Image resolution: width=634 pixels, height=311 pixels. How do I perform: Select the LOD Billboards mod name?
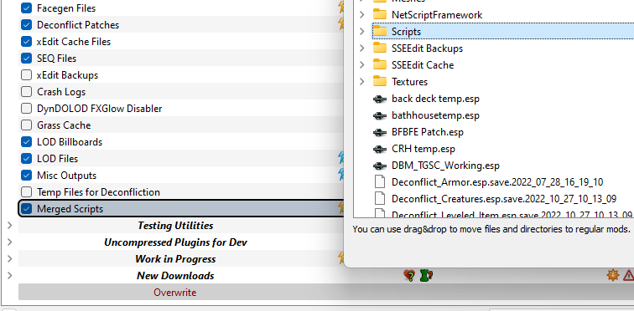click(x=70, y=142)
